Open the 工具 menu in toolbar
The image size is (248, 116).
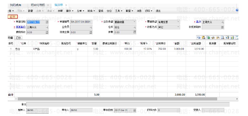[x=119, y=11]
